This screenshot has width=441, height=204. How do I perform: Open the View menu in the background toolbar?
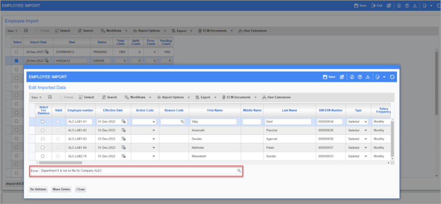click(12, 31)
